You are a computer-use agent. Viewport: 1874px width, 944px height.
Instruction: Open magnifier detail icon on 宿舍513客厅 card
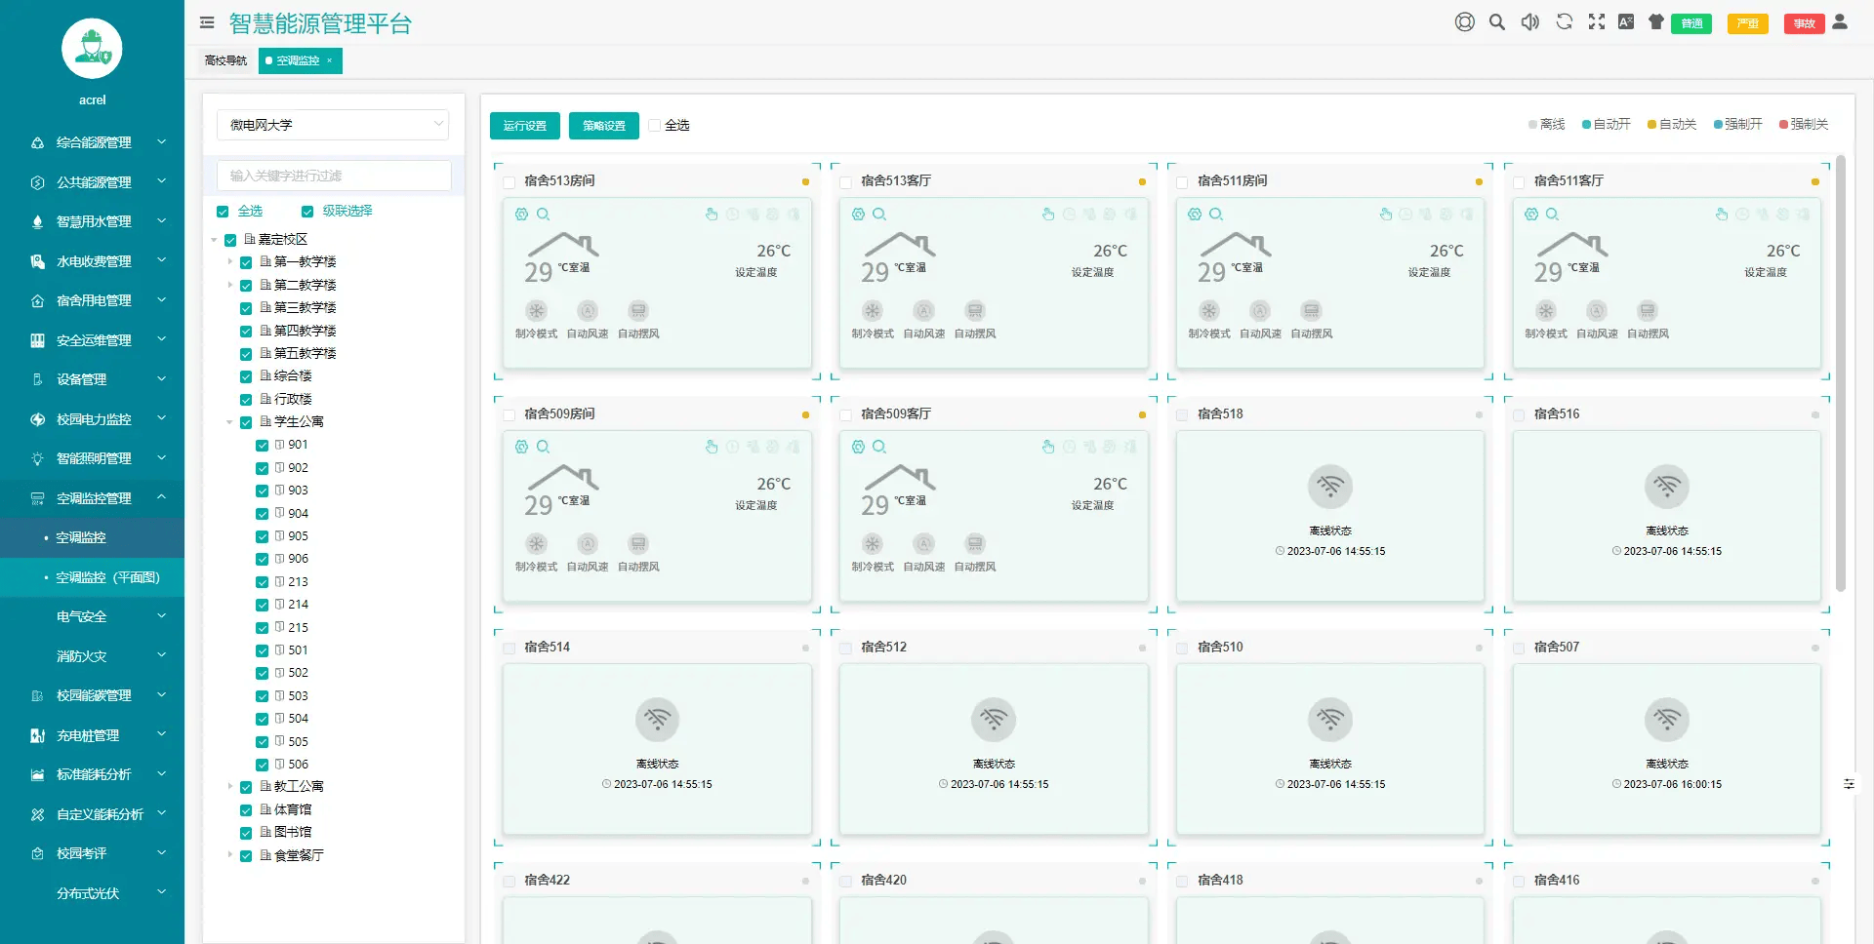(879, 214)
